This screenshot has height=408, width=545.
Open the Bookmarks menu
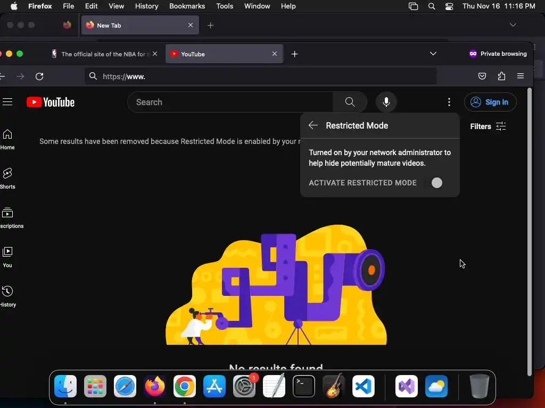[x=187, y=6]
